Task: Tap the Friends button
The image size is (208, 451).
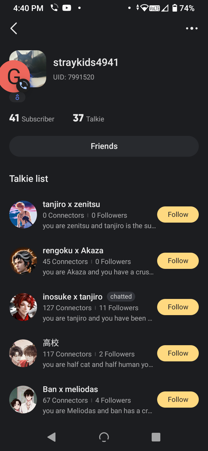Action: click(x=104, y=146)
